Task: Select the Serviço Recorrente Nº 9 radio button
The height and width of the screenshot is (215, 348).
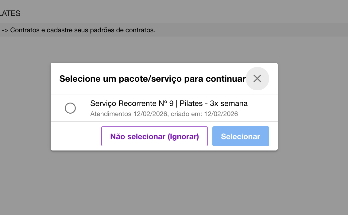Action: (70, 108)
